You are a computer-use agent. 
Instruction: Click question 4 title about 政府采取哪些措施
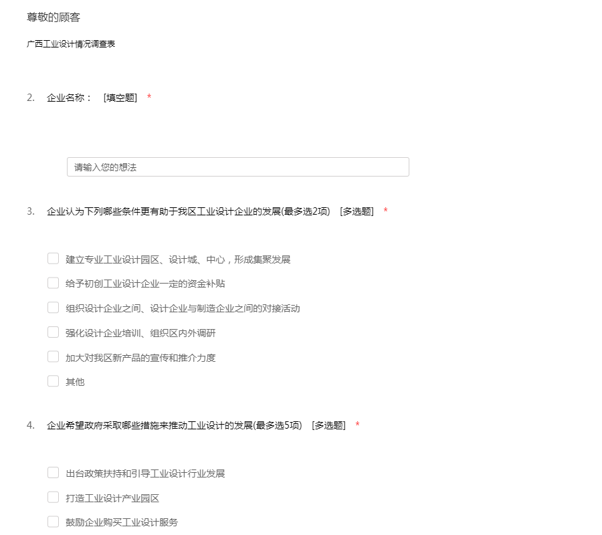coord(175,425)
